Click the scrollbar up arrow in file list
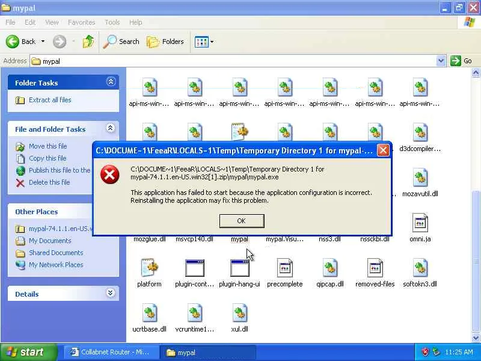Image resolution: width=481 pixels, height=361 pixels. tap(476, 72)
